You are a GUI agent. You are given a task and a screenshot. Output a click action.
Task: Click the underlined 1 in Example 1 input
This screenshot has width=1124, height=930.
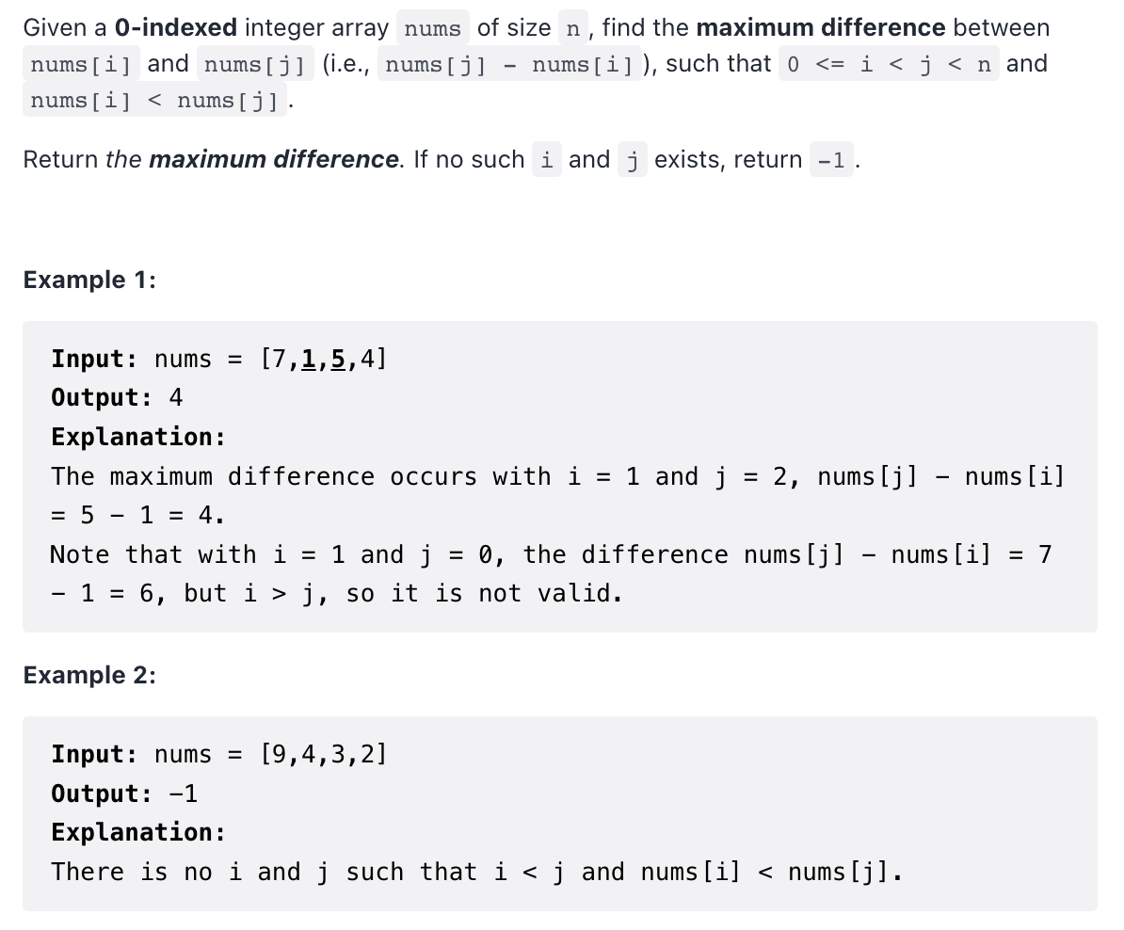pos(308,358)
